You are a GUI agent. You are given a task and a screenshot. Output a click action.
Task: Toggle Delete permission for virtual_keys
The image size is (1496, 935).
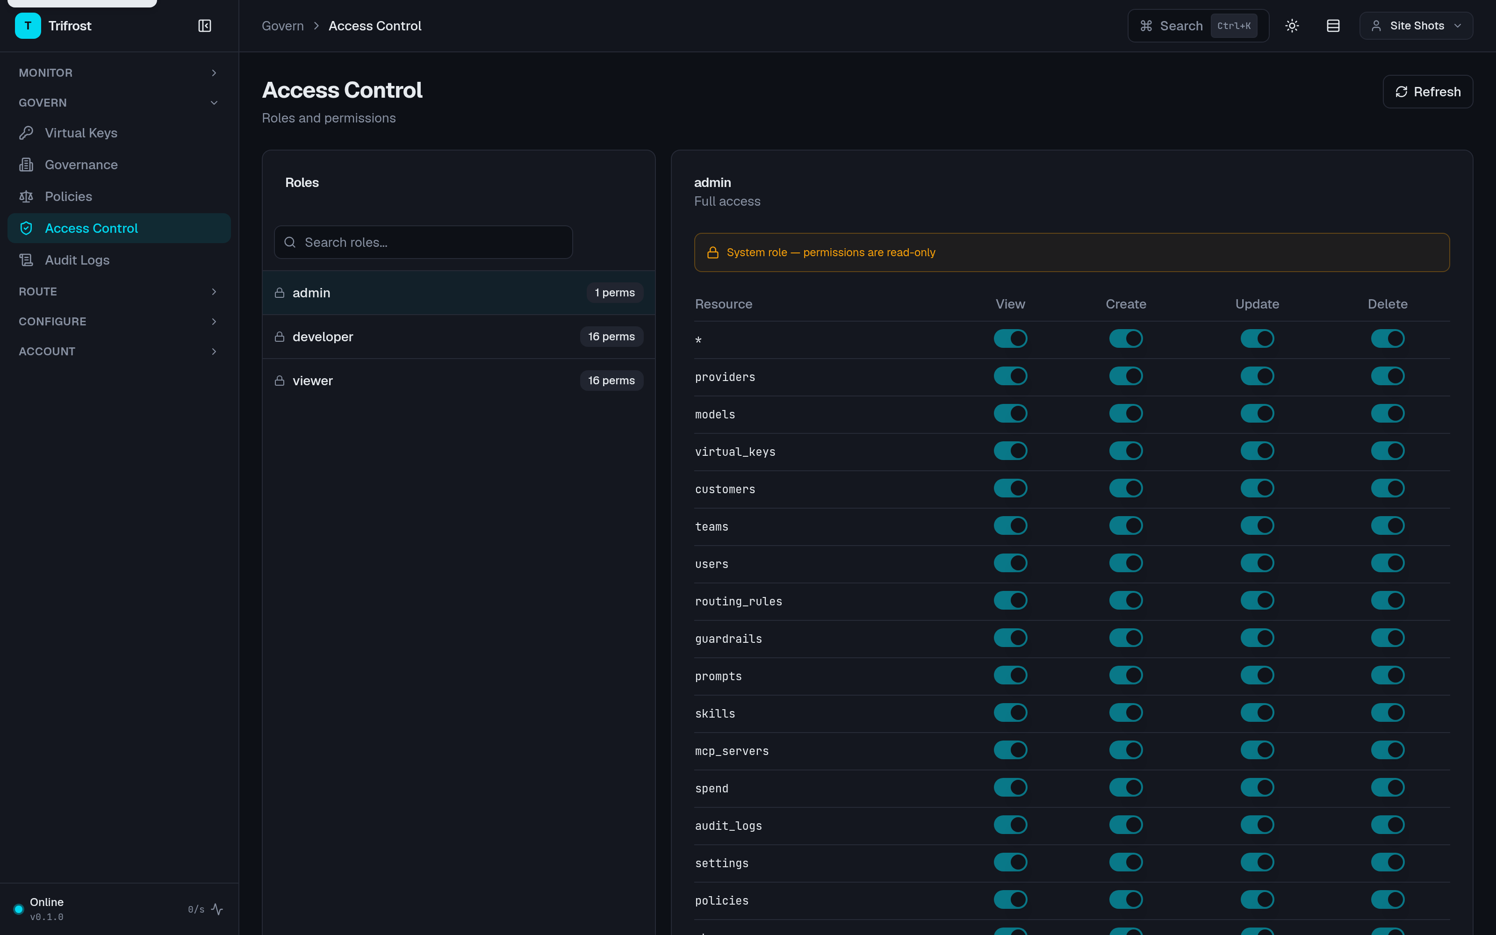(1387, 451)
